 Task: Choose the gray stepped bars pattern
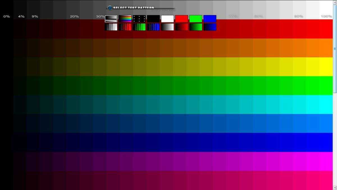point(111,27)
